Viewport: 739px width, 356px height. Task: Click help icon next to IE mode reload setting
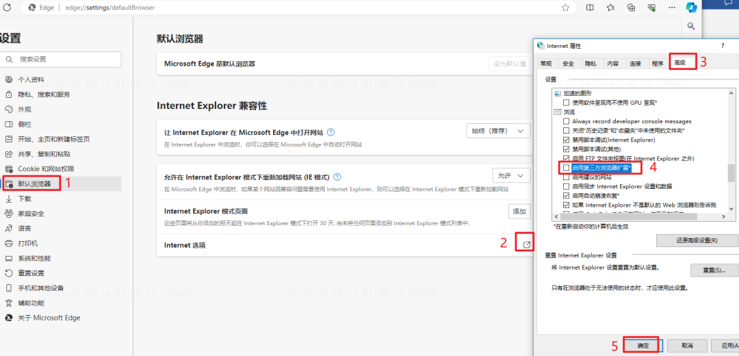pos(337,177)
